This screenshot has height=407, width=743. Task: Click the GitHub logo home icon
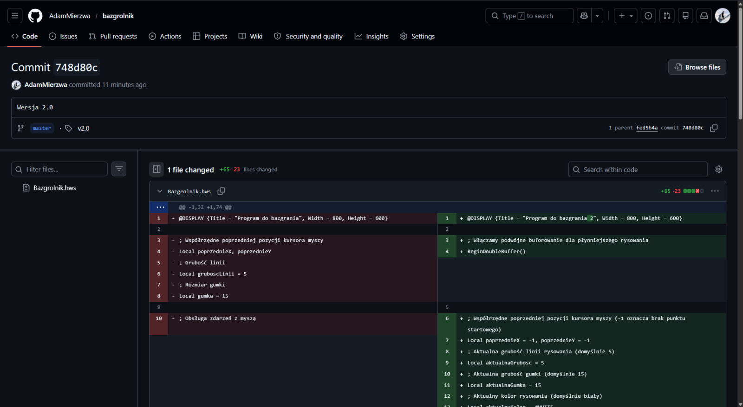pos(35,16)
